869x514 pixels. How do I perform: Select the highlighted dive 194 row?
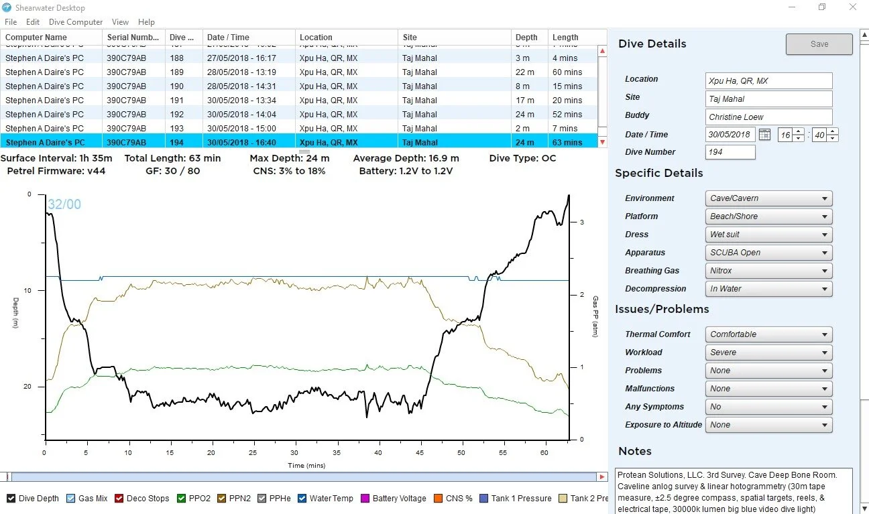pyautogui.click(x=299, y=142)
